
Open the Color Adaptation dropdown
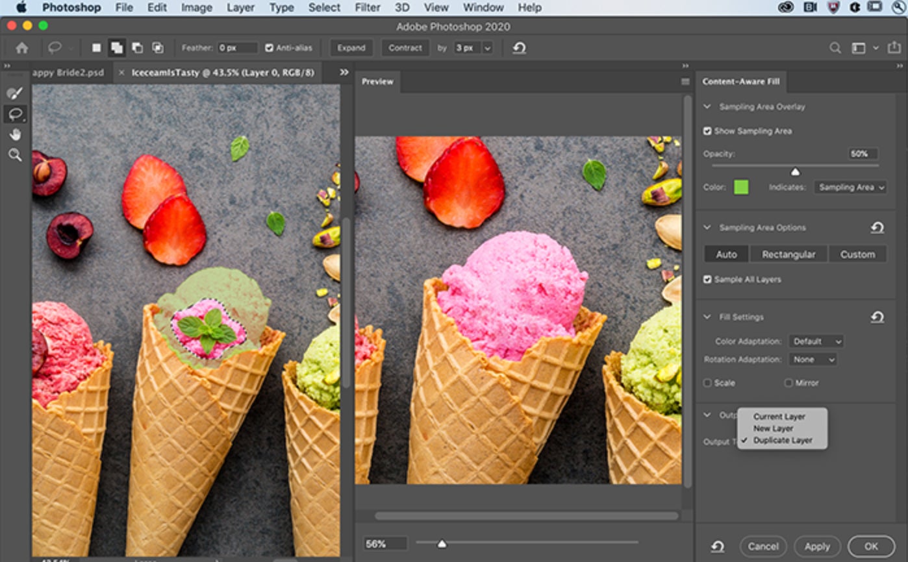pos(816,341)
